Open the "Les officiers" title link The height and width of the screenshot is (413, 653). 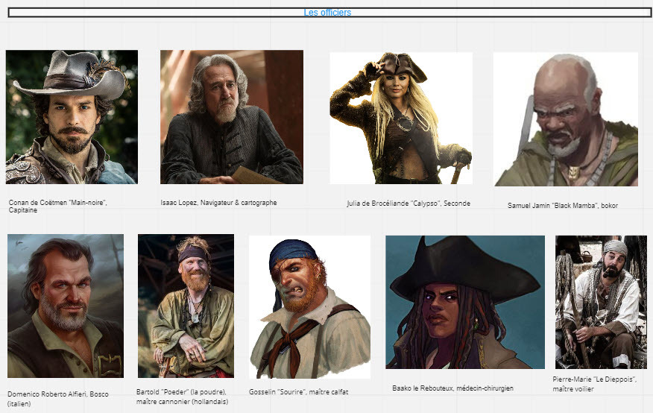tap(327, 13)
